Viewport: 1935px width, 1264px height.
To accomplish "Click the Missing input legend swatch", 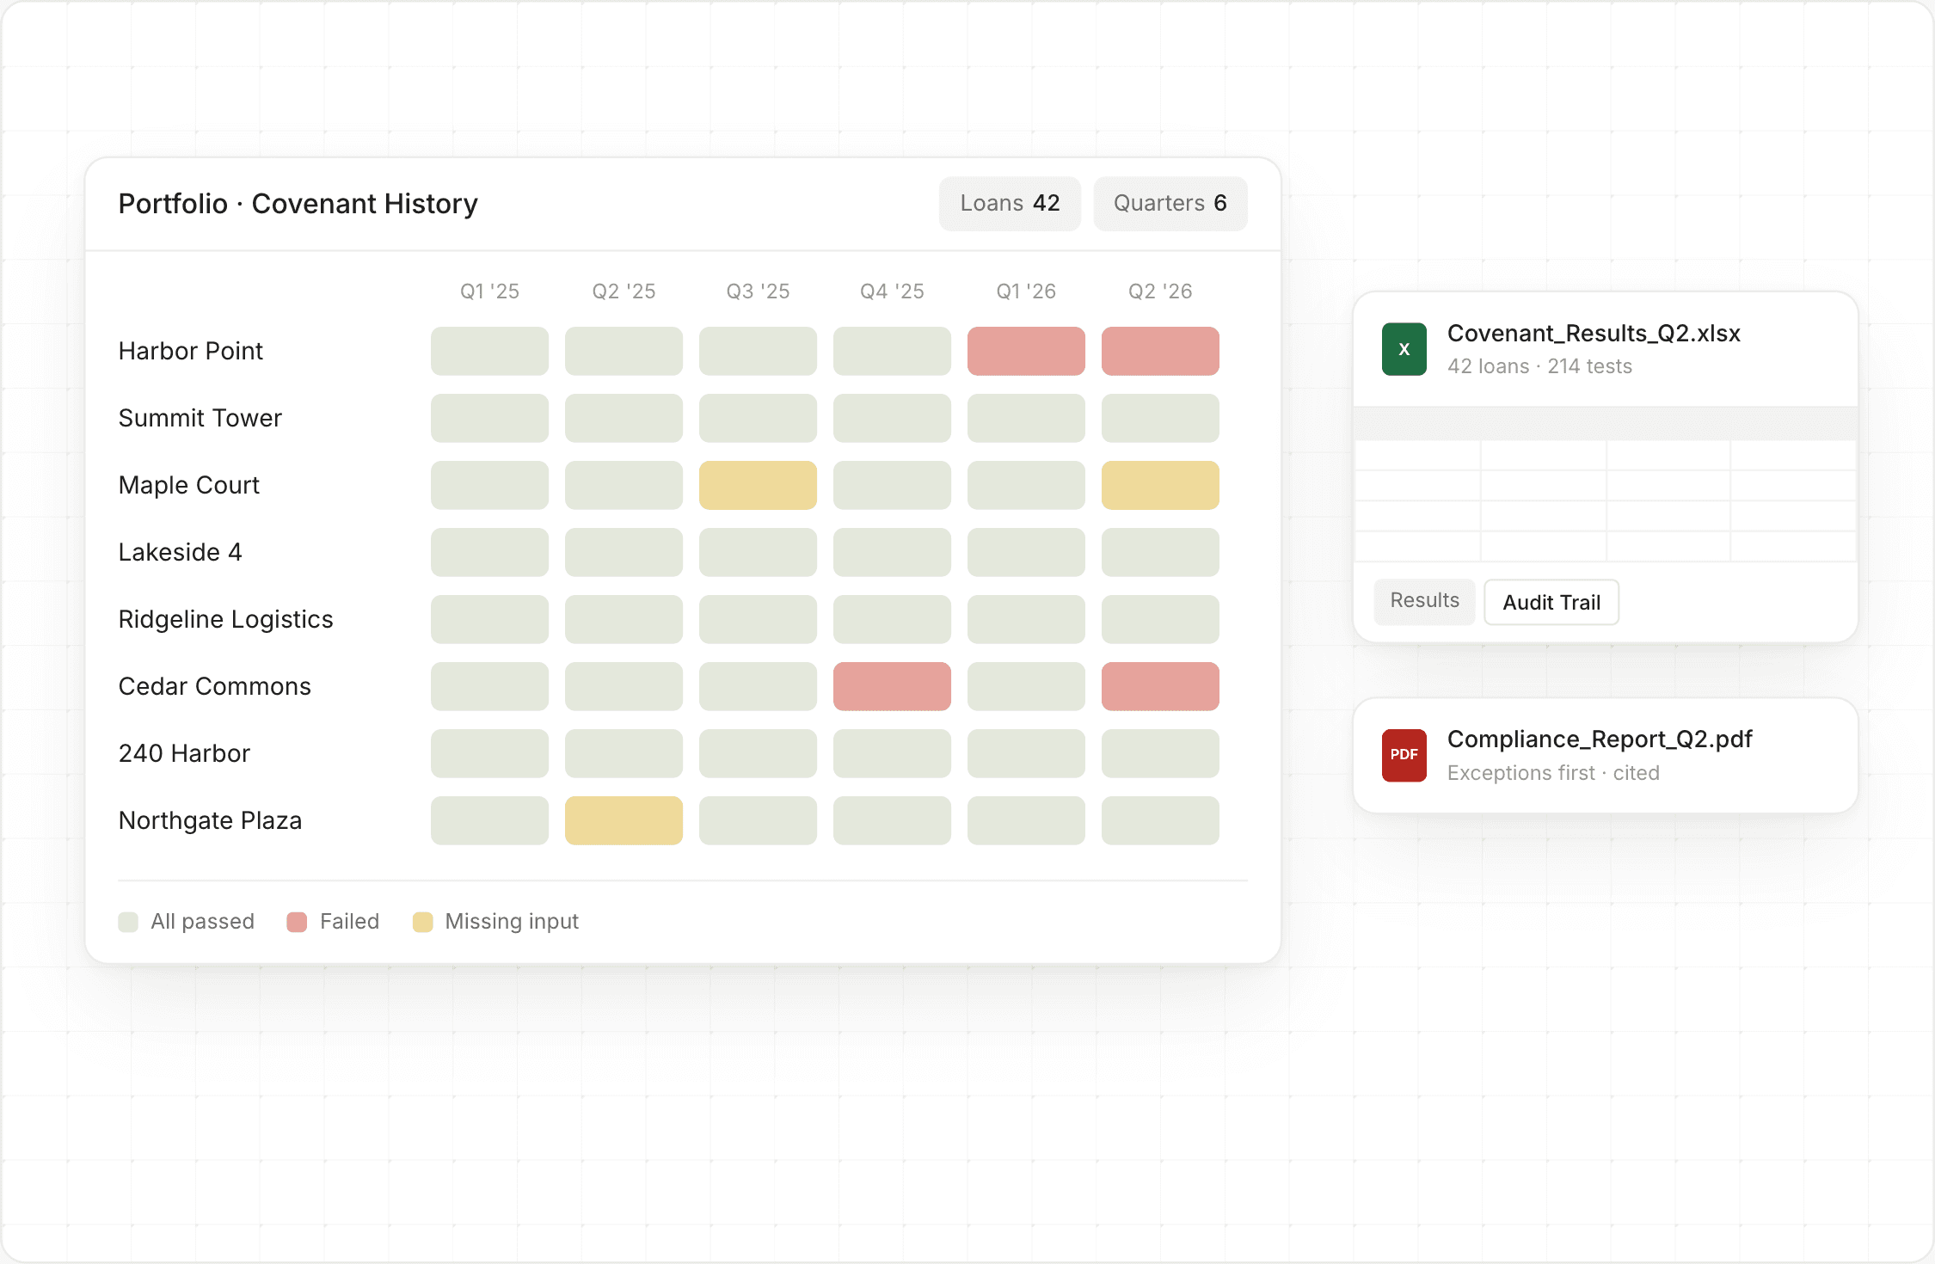I will click(x=422, y=922).
